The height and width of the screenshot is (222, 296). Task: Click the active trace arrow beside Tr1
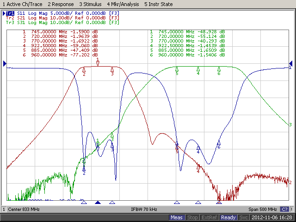4,13
